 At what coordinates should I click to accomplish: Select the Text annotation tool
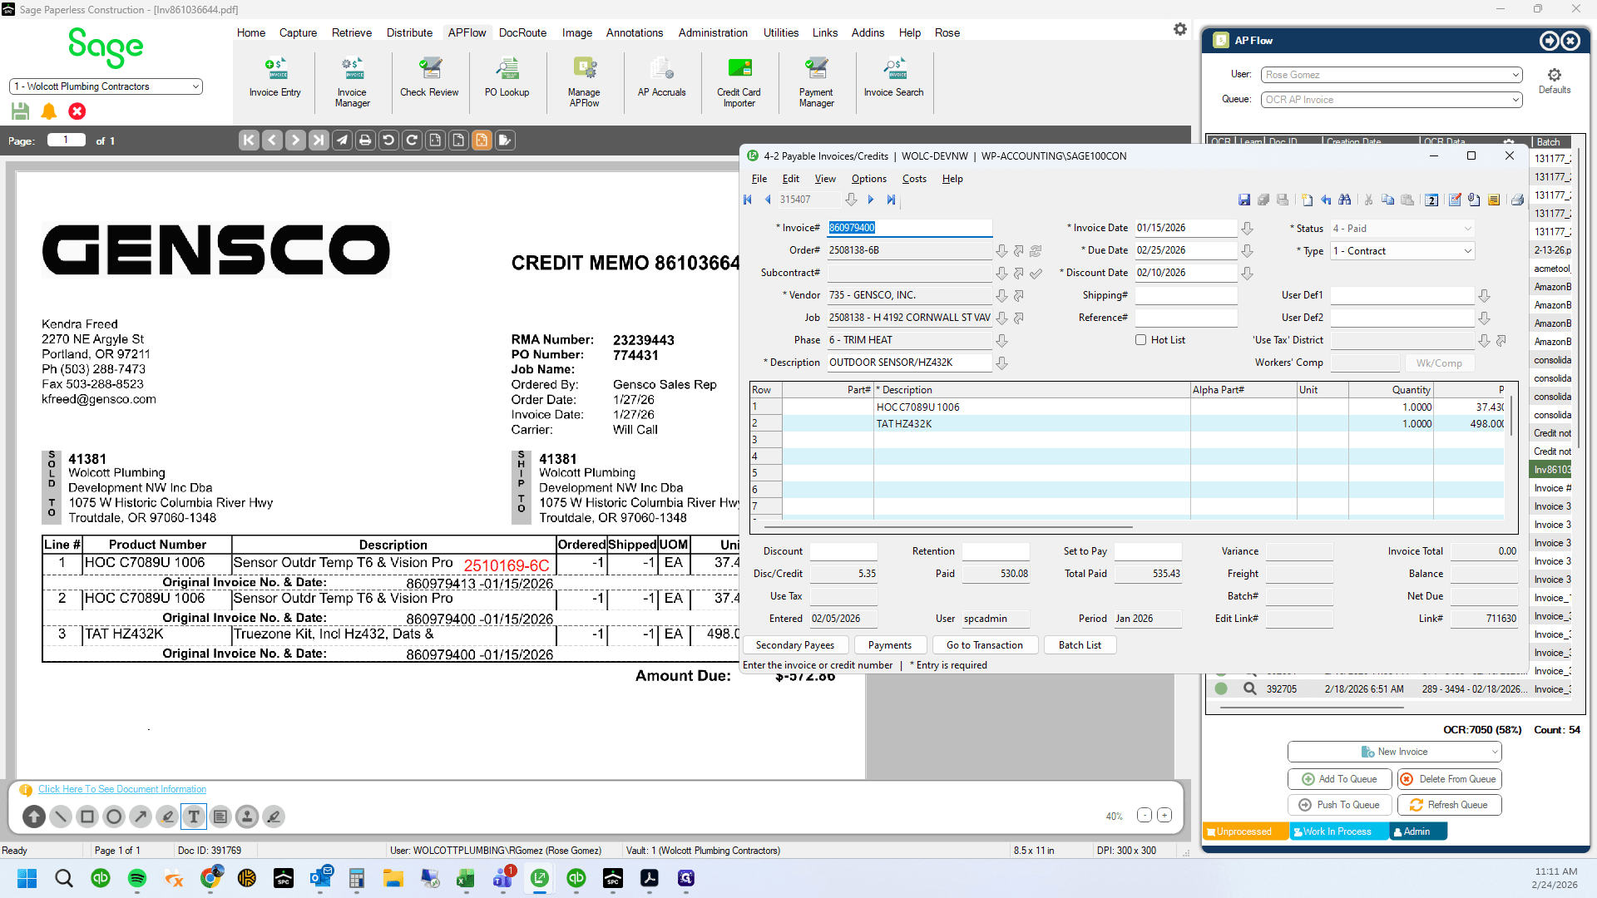pos(194,817)
